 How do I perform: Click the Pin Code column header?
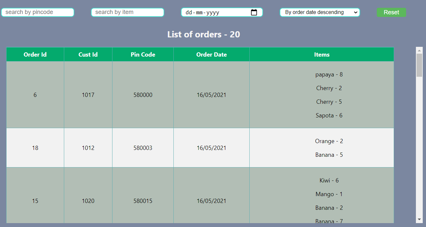(143, 54)
